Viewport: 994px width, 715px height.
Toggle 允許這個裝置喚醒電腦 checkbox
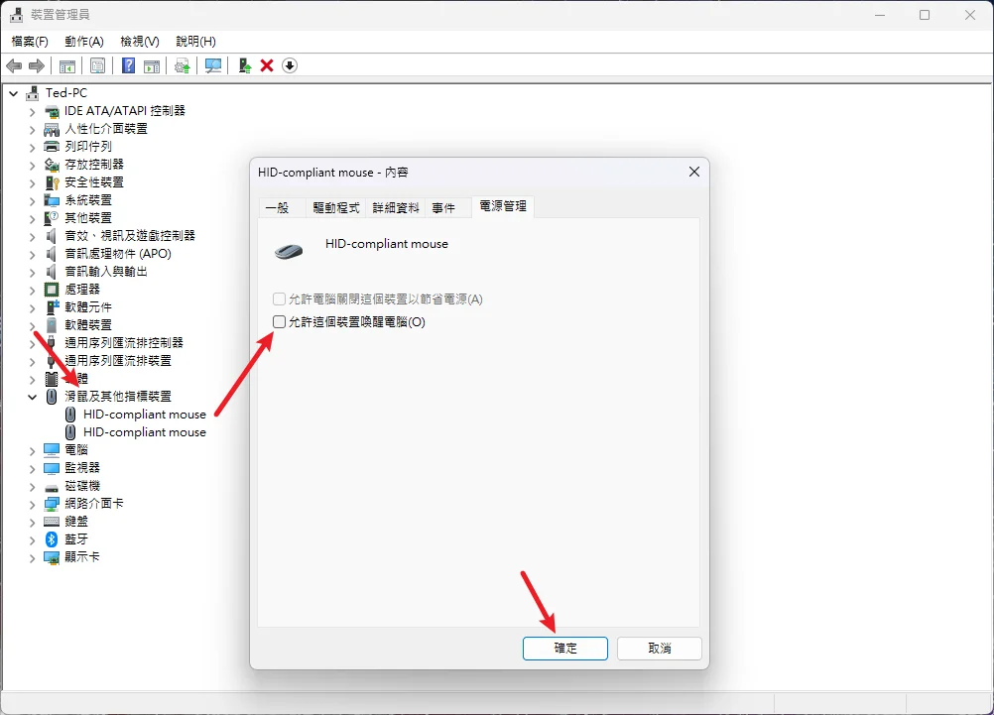coord(279,320)
